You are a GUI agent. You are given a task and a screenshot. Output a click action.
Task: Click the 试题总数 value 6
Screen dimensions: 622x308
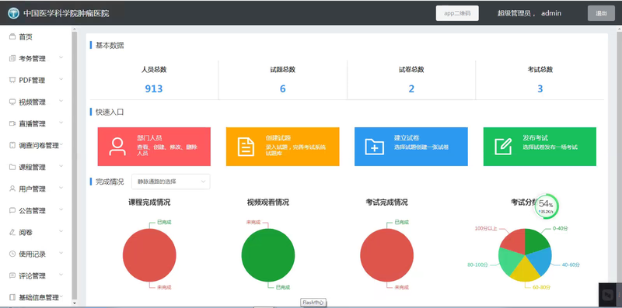pos(282,88)
